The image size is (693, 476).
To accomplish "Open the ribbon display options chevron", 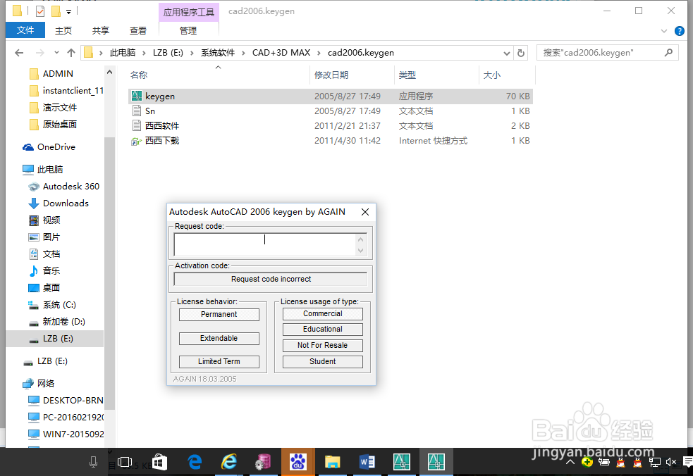I will [663, 30].
